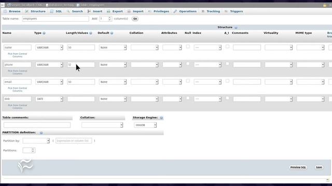Enable A_I checkbox for dob row
The image size is (332, 186).
pos(227,98)
